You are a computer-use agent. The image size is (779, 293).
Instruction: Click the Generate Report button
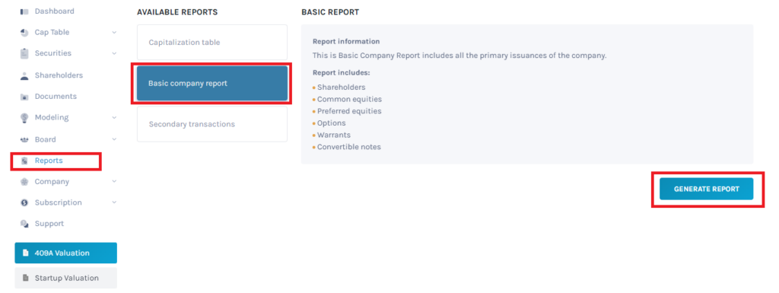coord(706,189)
